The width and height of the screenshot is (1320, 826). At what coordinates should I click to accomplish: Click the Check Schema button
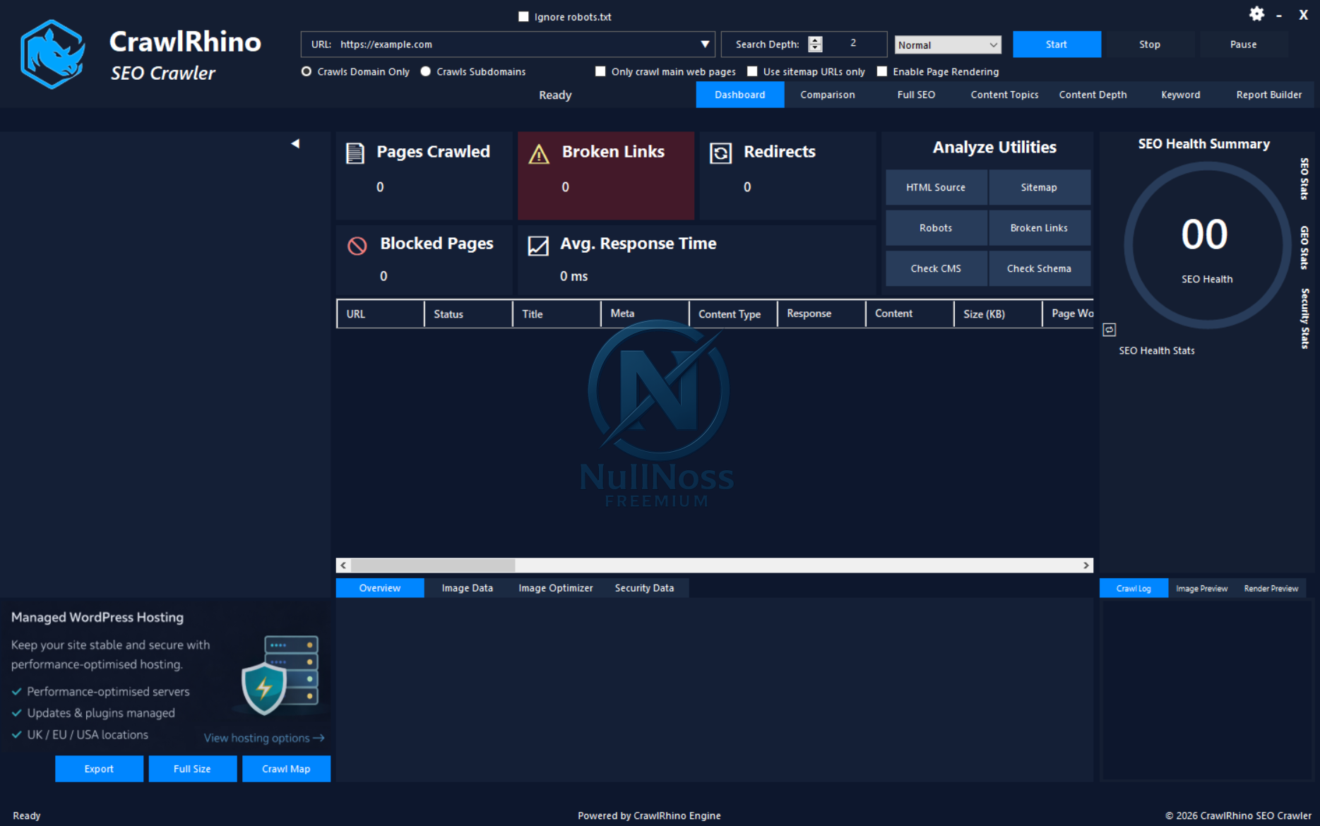pyautogui.click(x=1039, y=268)
